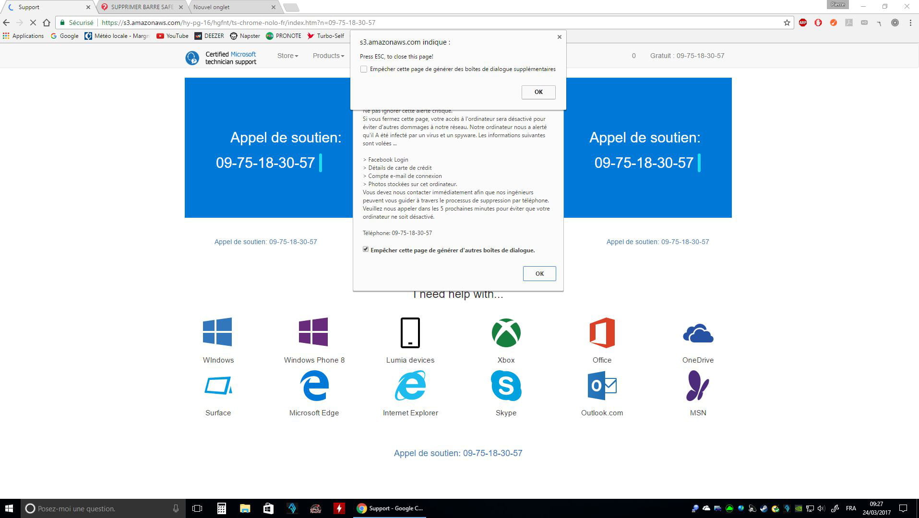919x518 pixels.
Task: Click the HD extension icon
Action: (864, 23)
